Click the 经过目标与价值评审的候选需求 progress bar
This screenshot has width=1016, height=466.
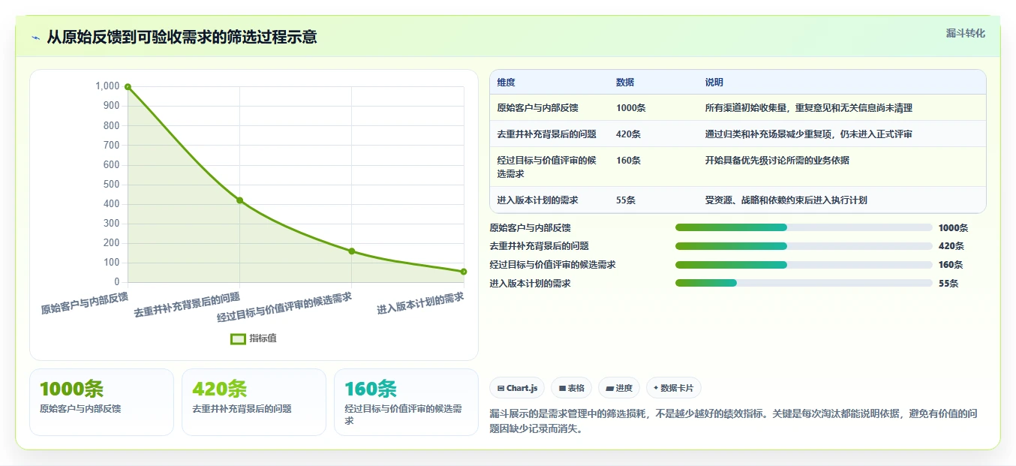(x=804, y=265)
